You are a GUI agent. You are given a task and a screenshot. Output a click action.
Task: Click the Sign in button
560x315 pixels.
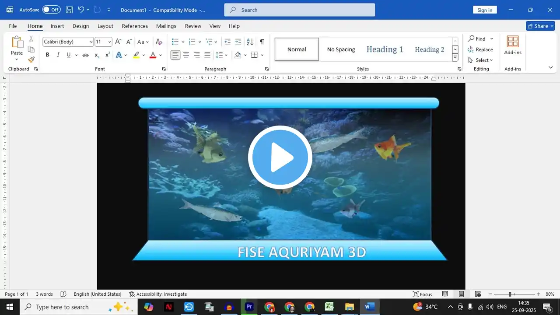point(484,10)
